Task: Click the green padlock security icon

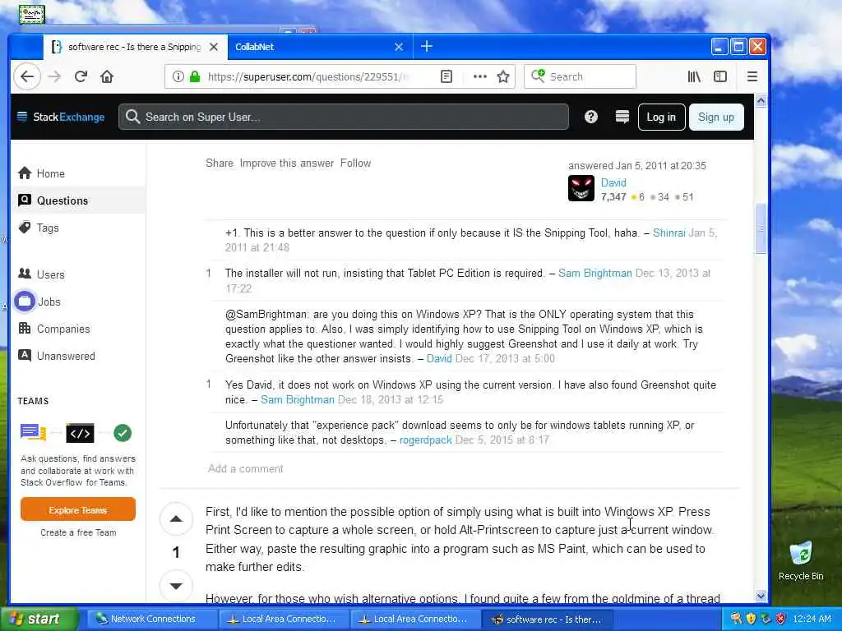Action: coord(195,76)
